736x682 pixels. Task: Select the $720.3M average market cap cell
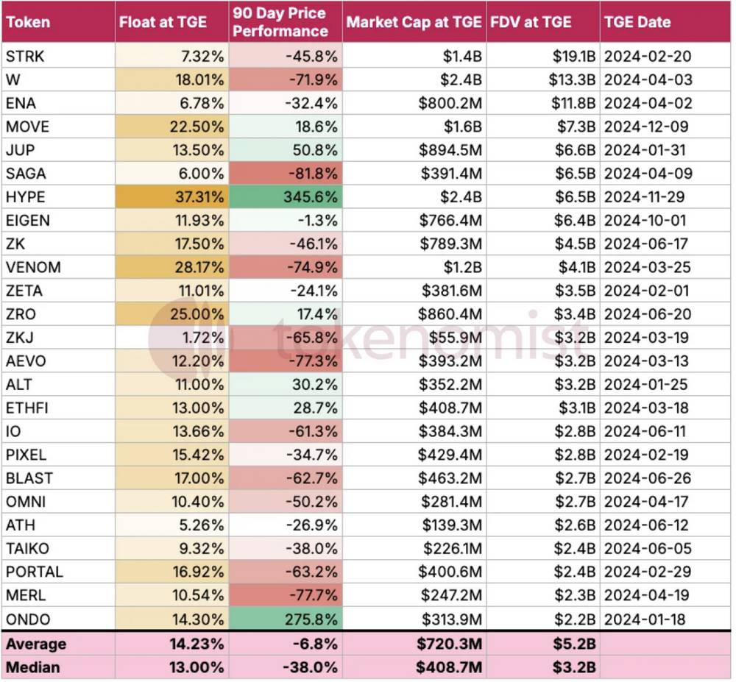(x=447, y=644)
